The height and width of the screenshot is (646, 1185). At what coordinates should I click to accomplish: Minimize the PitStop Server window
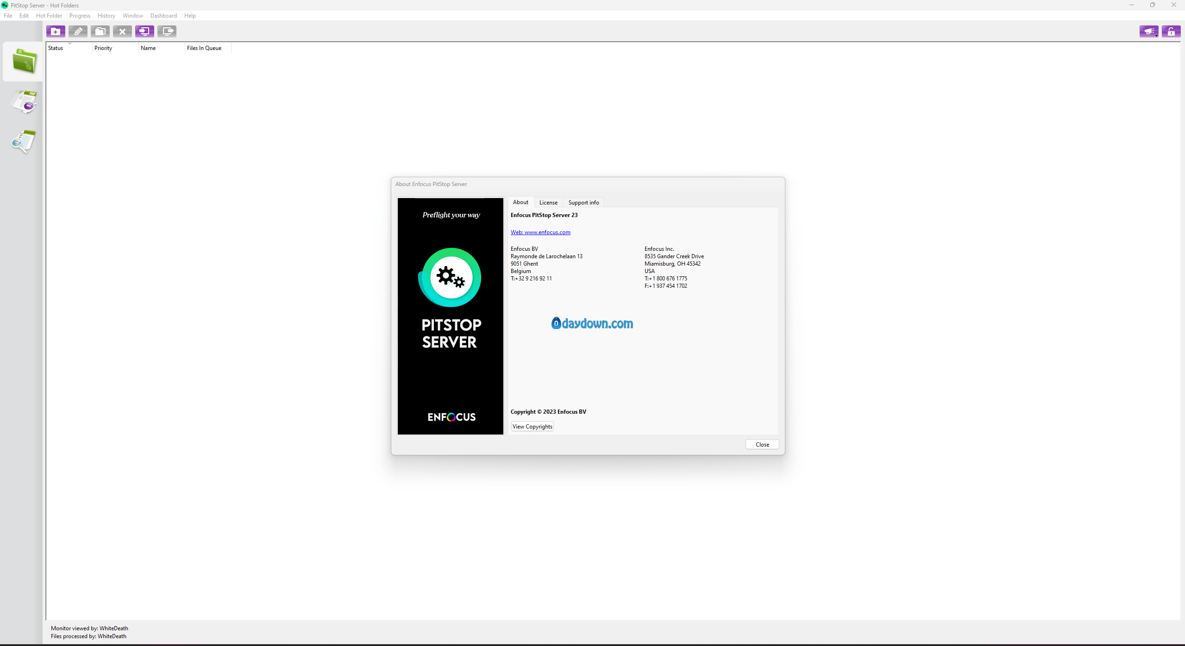(1131, 5)
